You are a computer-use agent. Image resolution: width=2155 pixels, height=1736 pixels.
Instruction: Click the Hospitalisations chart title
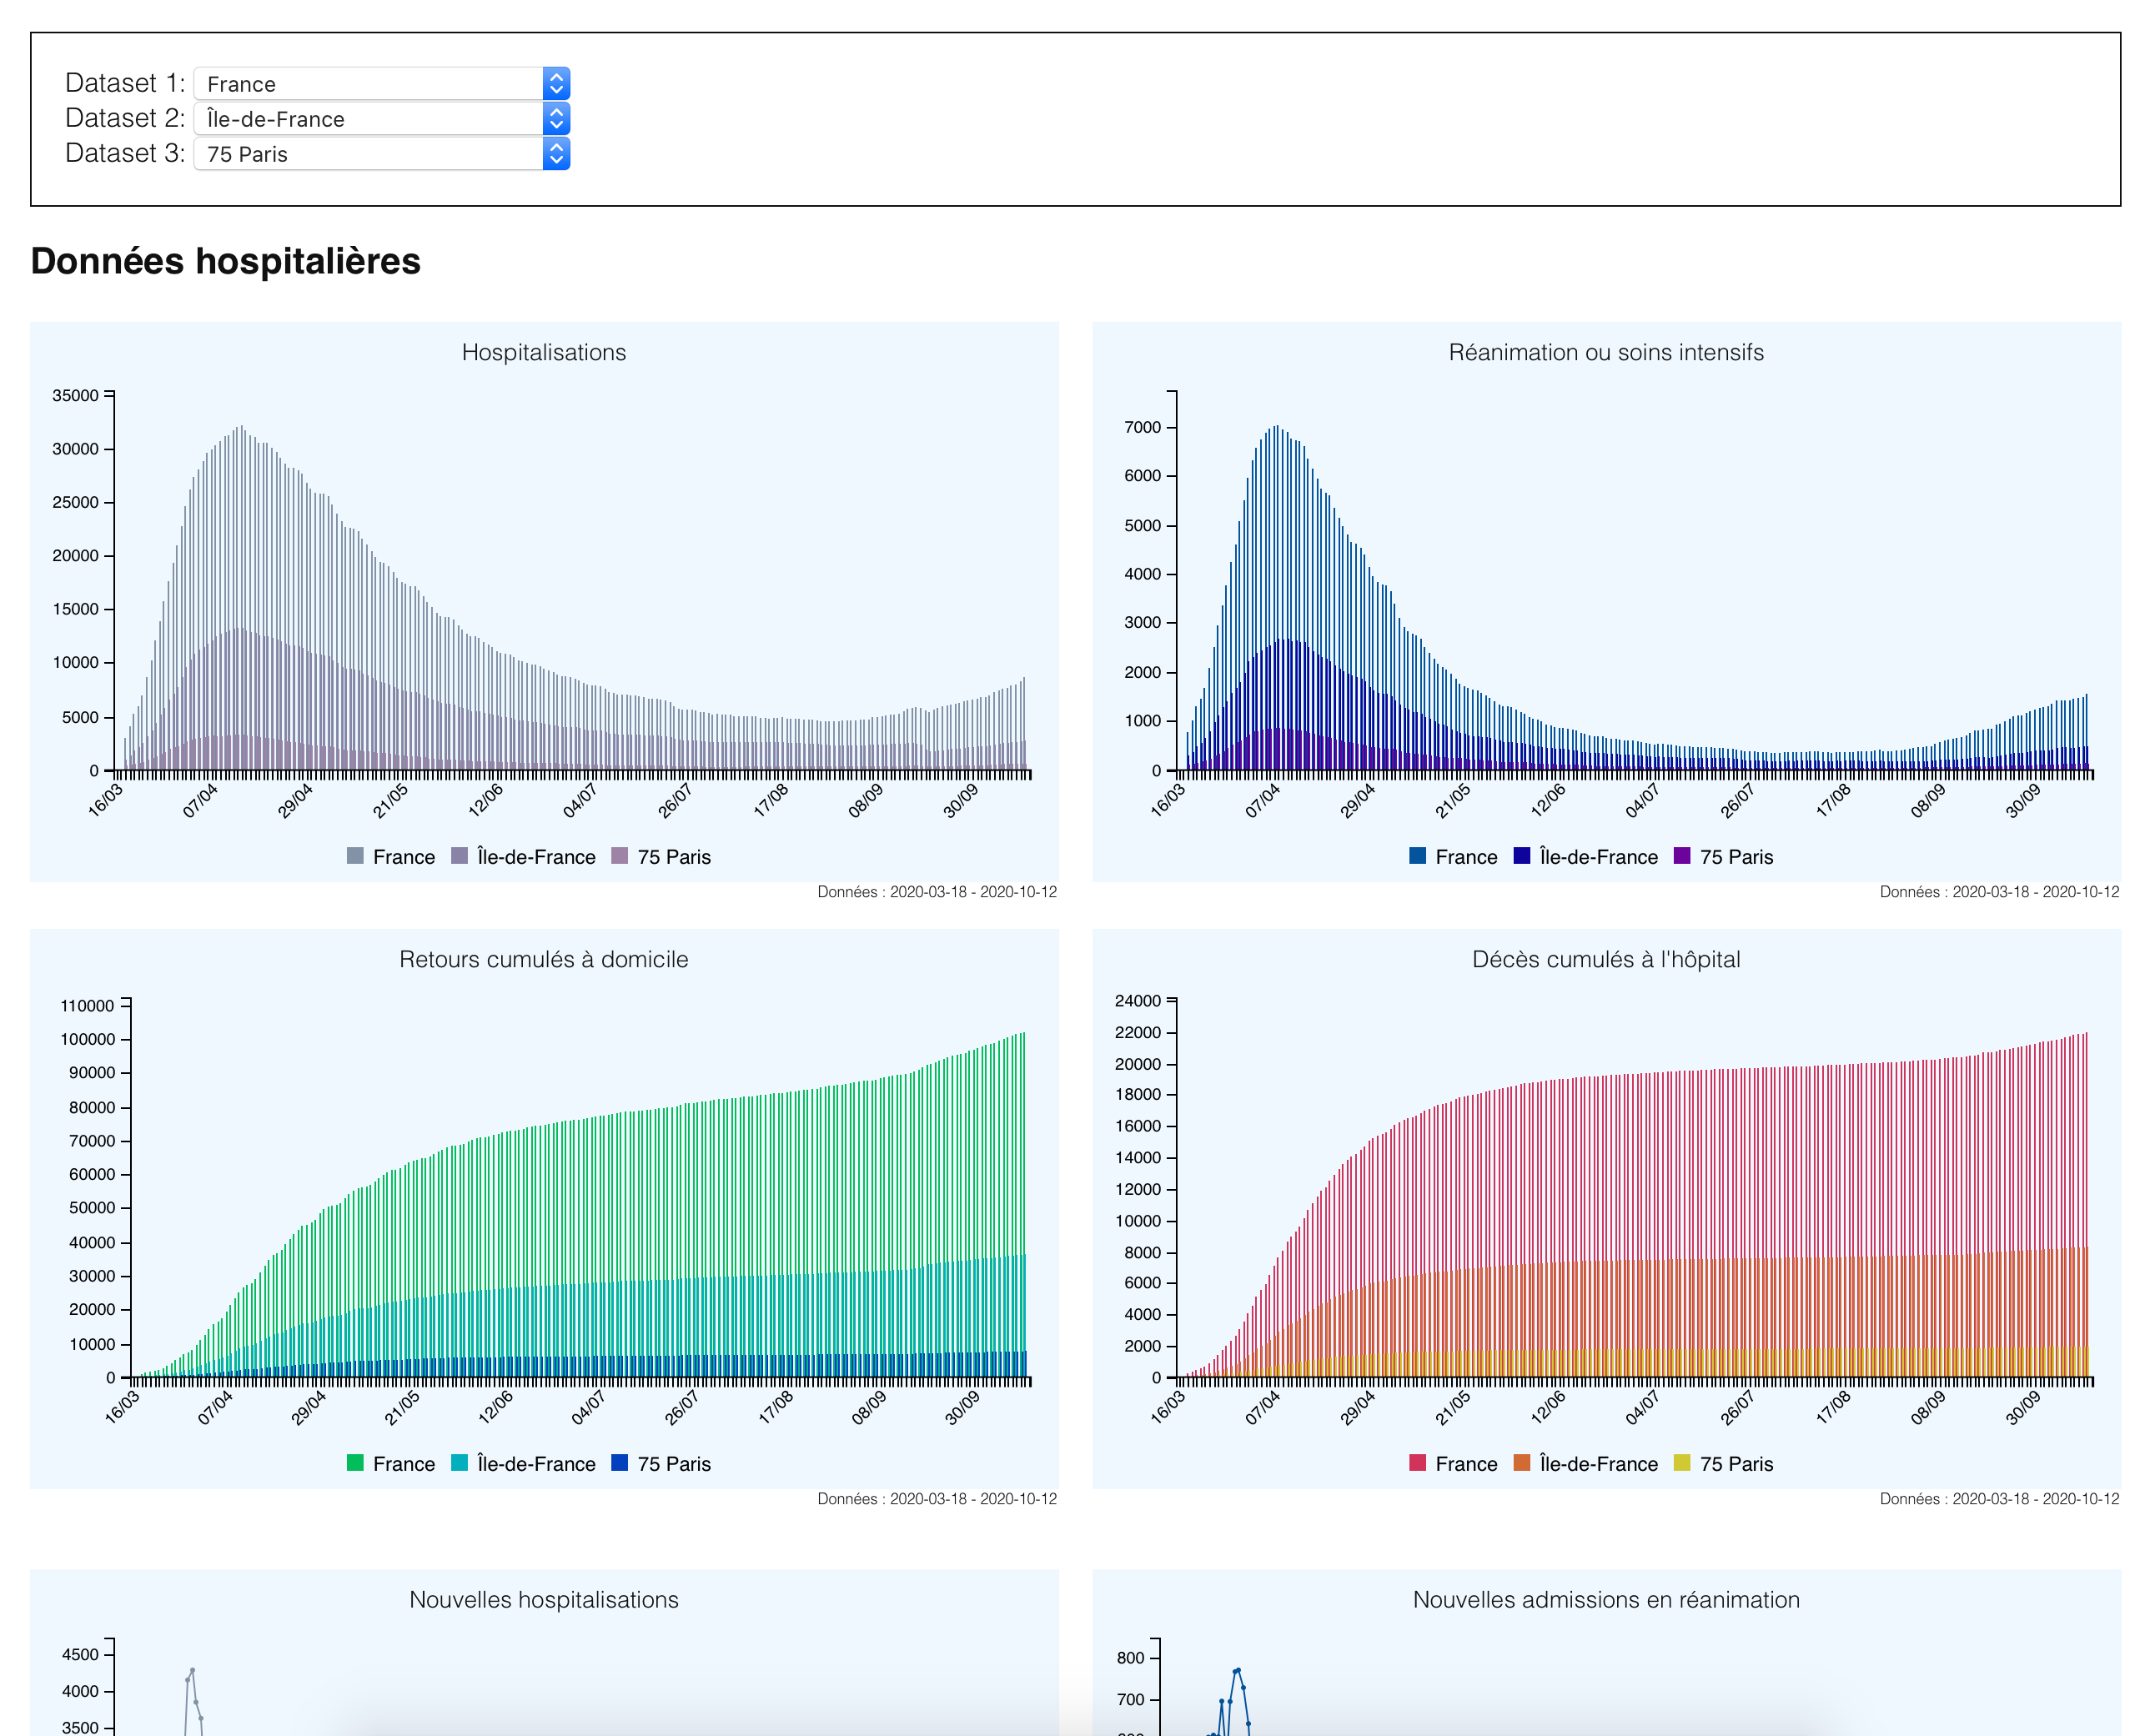(x=544, y=352)
